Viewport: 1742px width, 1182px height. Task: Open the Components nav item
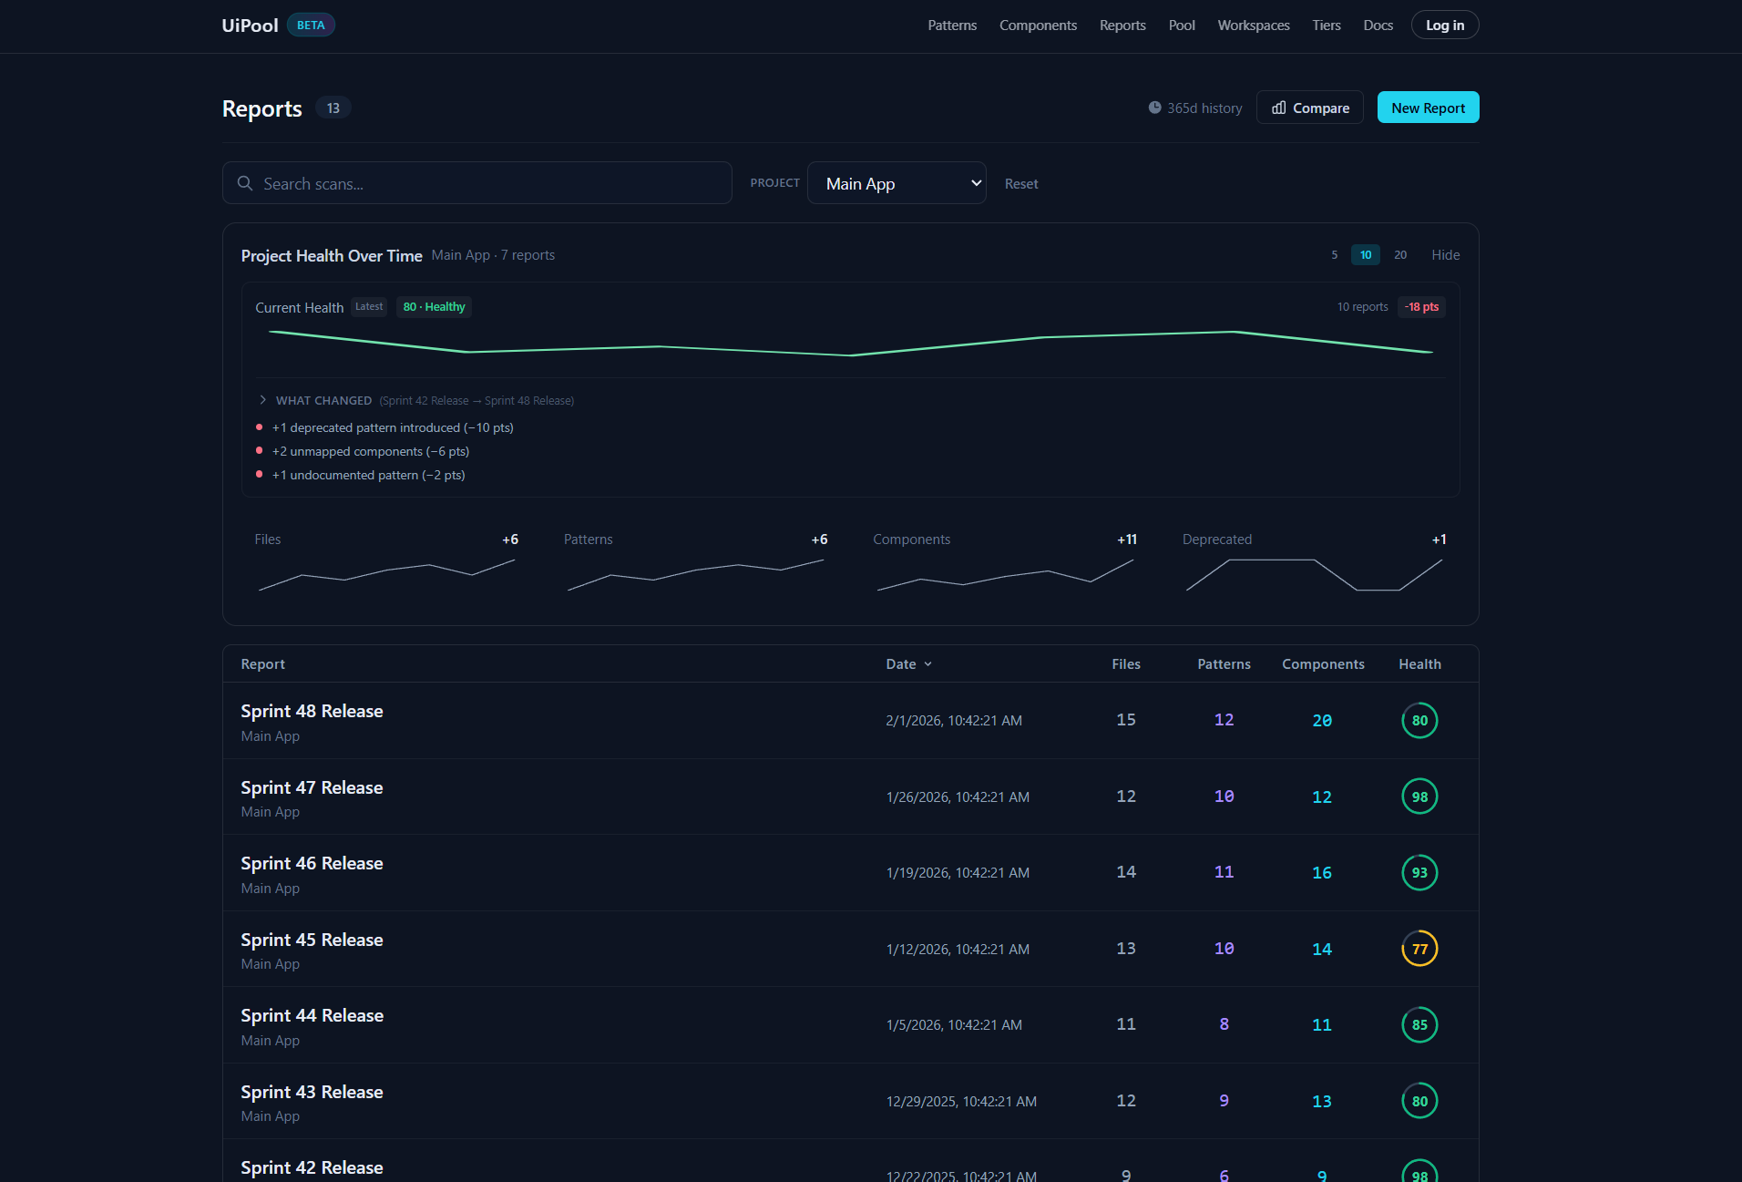[x=1038, y=26]
